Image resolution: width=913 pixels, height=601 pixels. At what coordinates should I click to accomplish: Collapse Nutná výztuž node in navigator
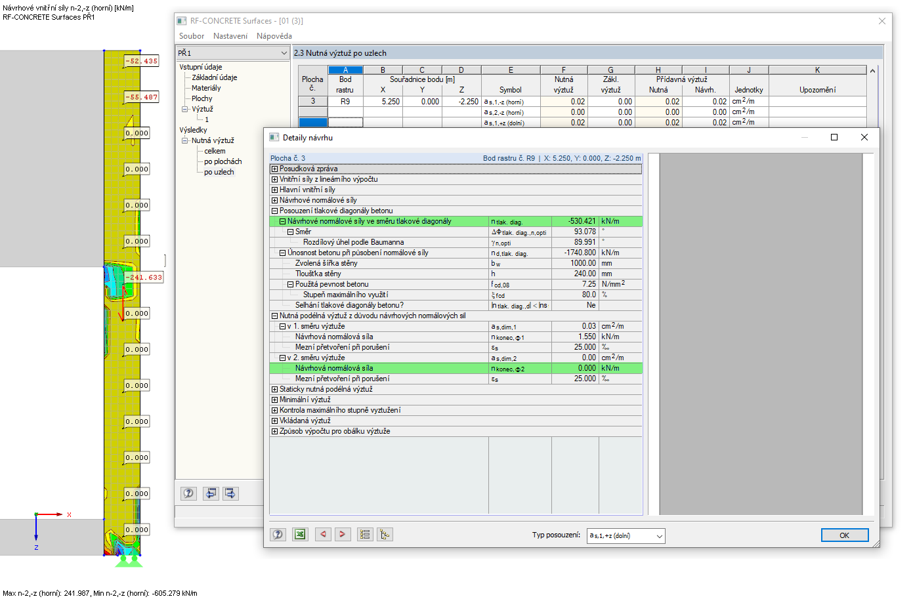pyautogui.click(x=185, y=140)
